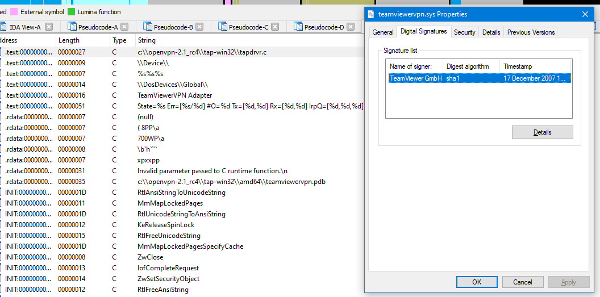Select the TeamViewer GmbH signature row
Viewport: 600px width, 297px height.
(x=480, y=78)
